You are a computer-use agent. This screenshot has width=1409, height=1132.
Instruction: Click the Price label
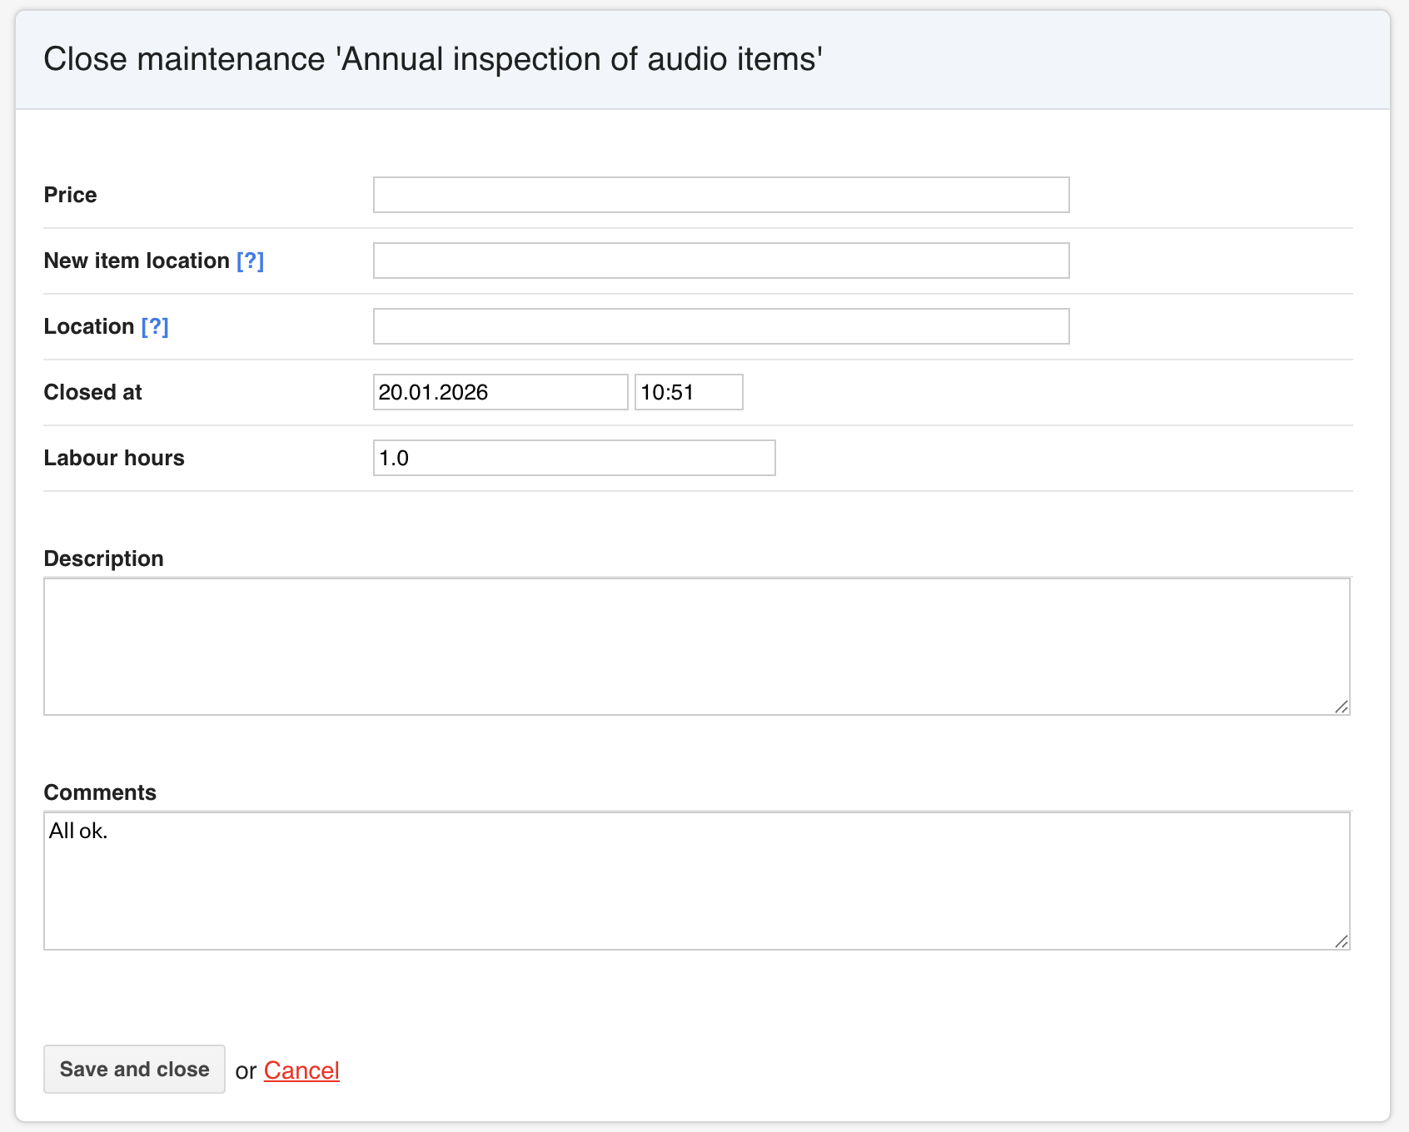pos(71,195)
